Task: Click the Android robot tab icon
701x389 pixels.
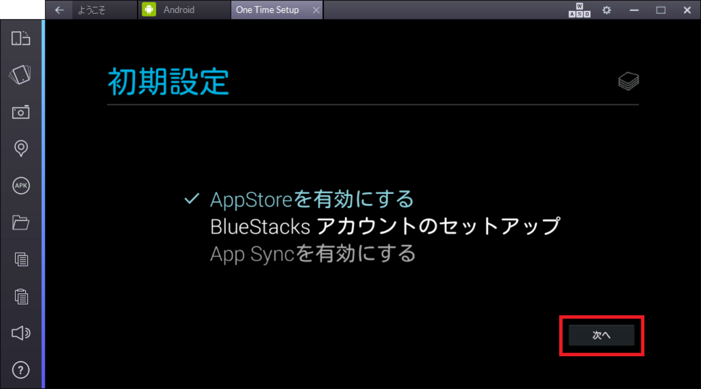Action: click(x=149, y=10)
